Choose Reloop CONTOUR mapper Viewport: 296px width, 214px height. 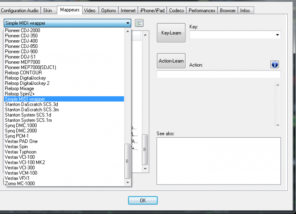(64, 72)
